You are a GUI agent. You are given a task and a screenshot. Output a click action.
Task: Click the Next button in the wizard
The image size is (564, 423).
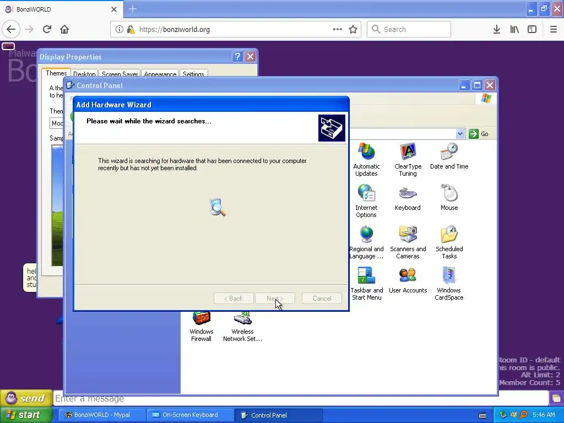click(275, 298)
